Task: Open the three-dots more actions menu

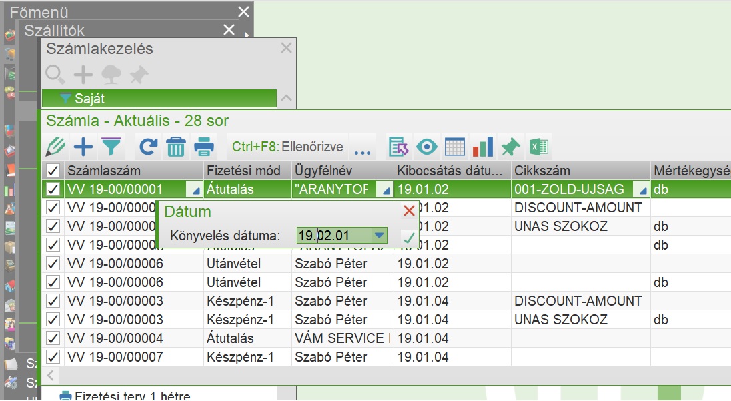Action: (363, 152)
